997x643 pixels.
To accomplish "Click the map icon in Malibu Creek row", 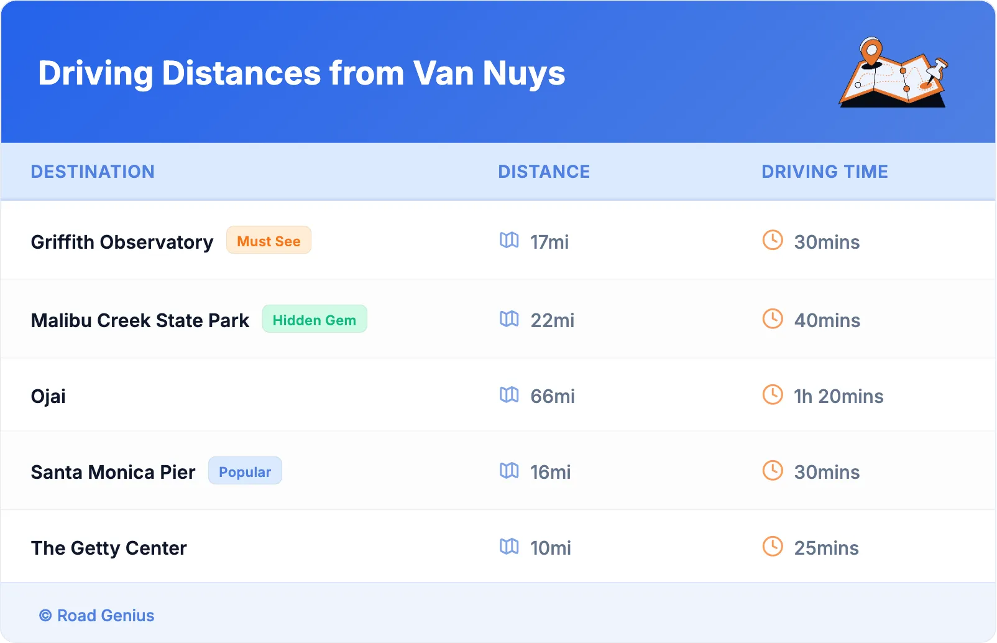I will click(509, 319).
